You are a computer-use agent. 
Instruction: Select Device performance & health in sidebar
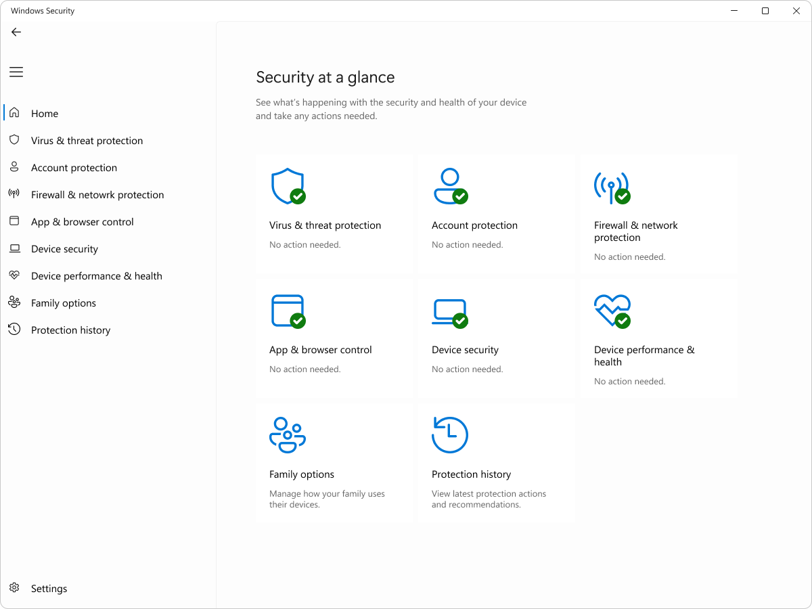pos(96,275)
